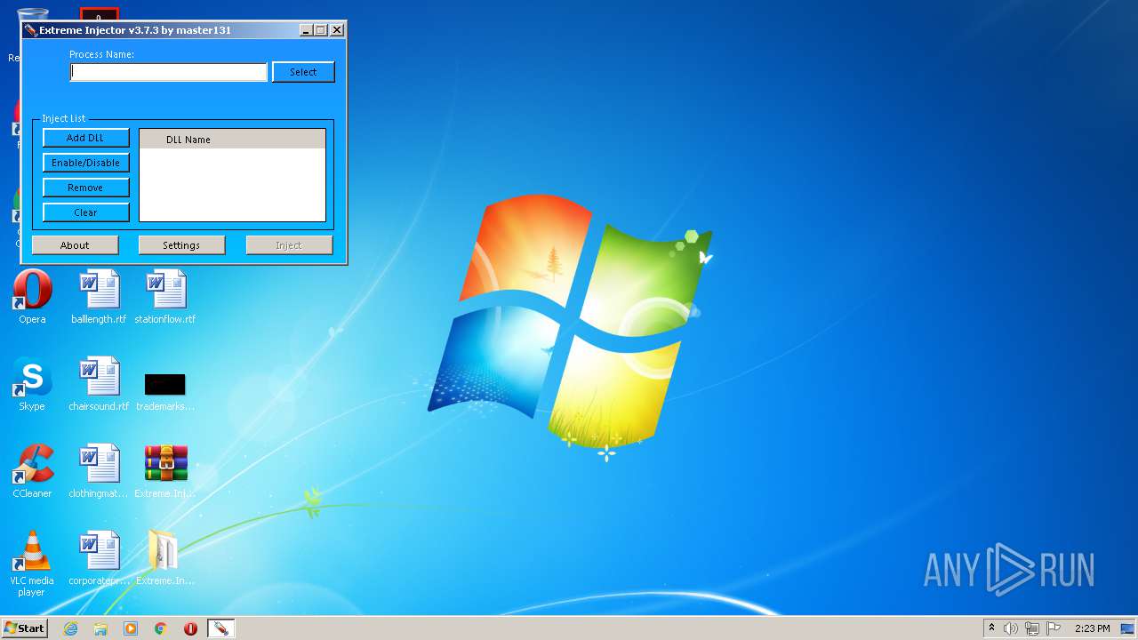Viewport: 1138px width, 640px height.
Task: Select the Opera desktop shortcut
Action: [x=32, y=297]
